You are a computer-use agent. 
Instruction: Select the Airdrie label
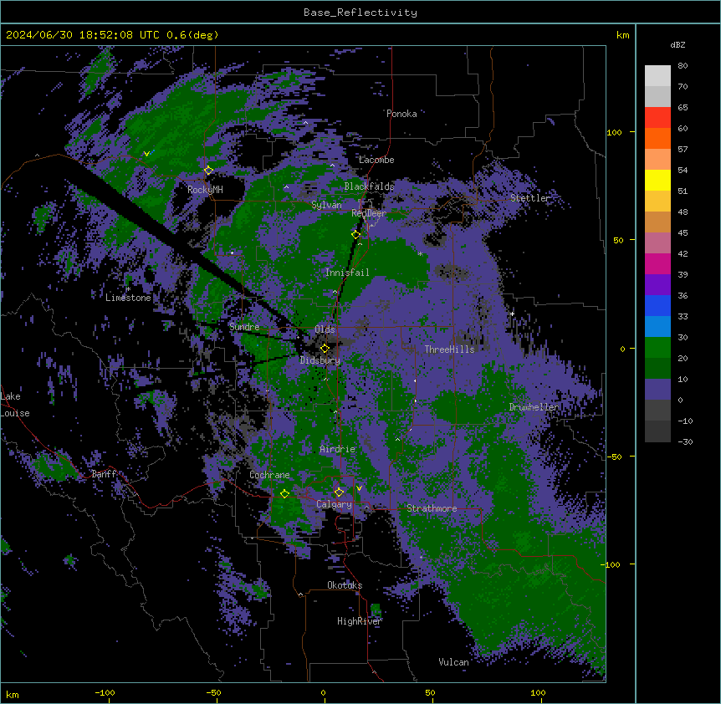[338, 449]
